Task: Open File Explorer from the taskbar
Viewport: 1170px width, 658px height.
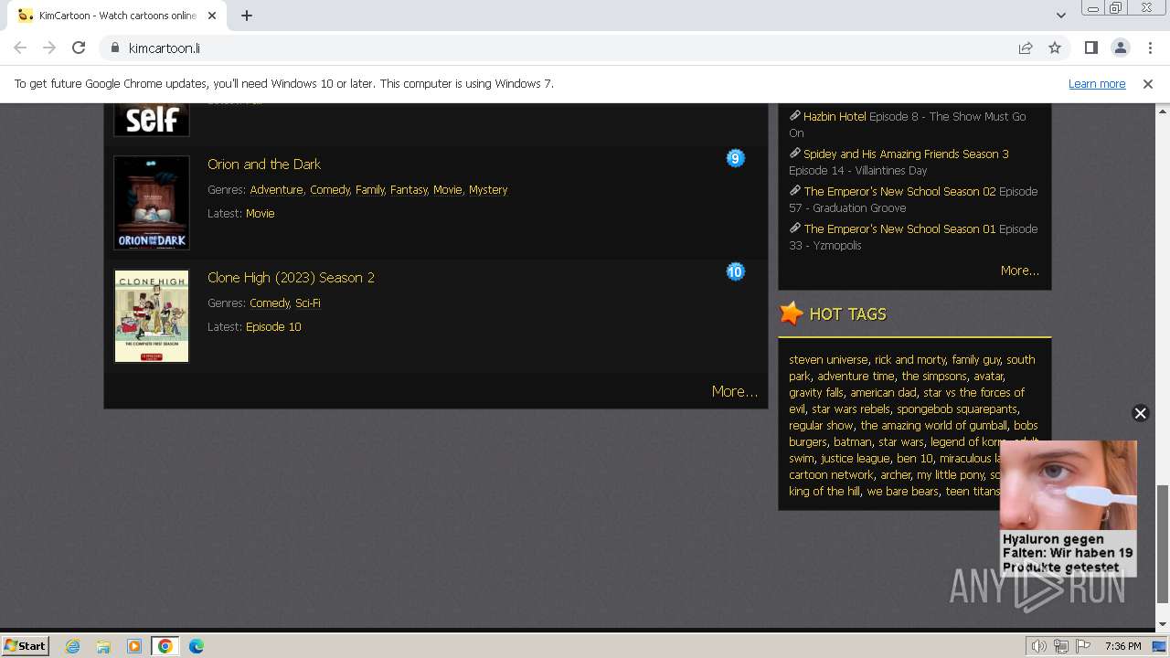Action: tap(103, 646)
